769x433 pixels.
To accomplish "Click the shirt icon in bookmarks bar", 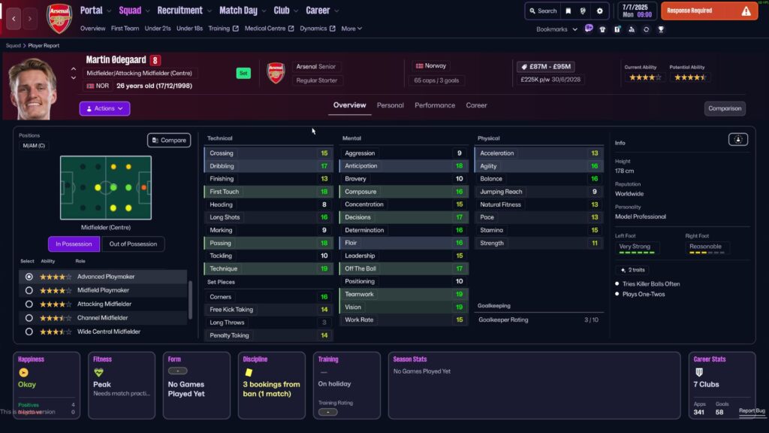I will tap(603, 29).
